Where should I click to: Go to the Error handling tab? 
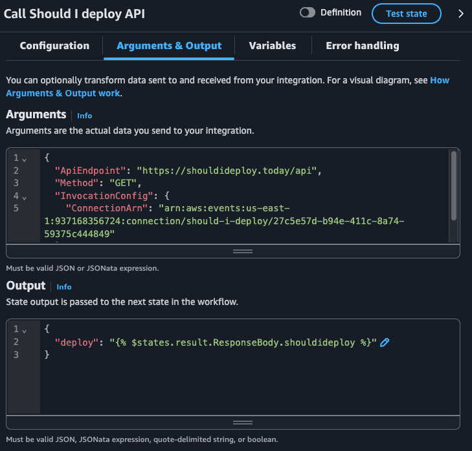pos(363,46)
